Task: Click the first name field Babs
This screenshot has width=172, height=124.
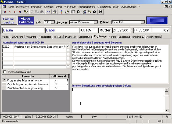Action: point(62,30)
